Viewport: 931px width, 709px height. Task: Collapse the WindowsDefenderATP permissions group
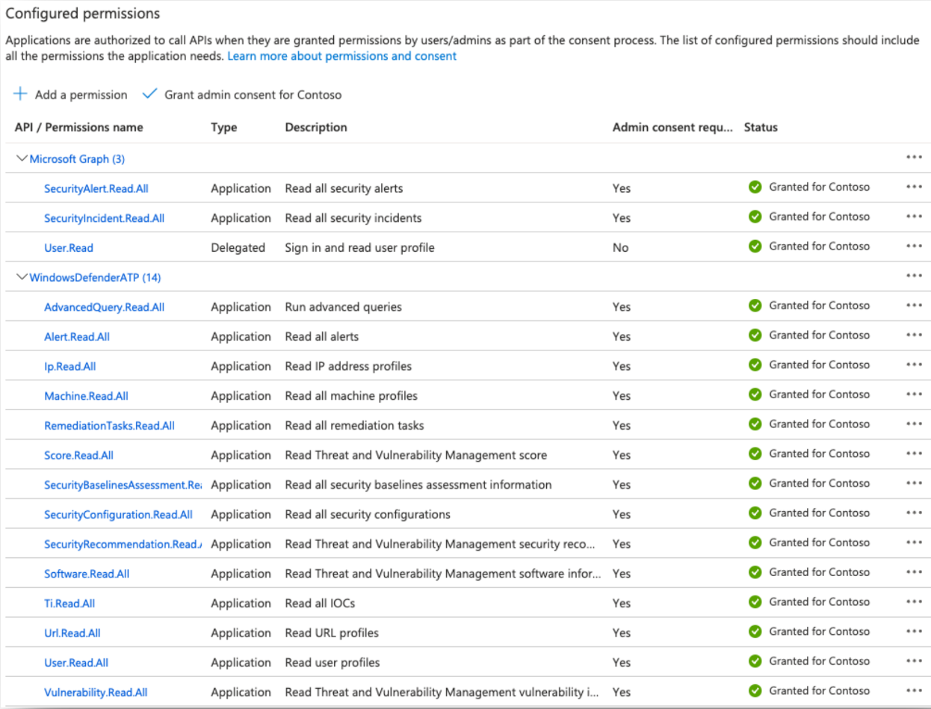(x=22, y=277)
